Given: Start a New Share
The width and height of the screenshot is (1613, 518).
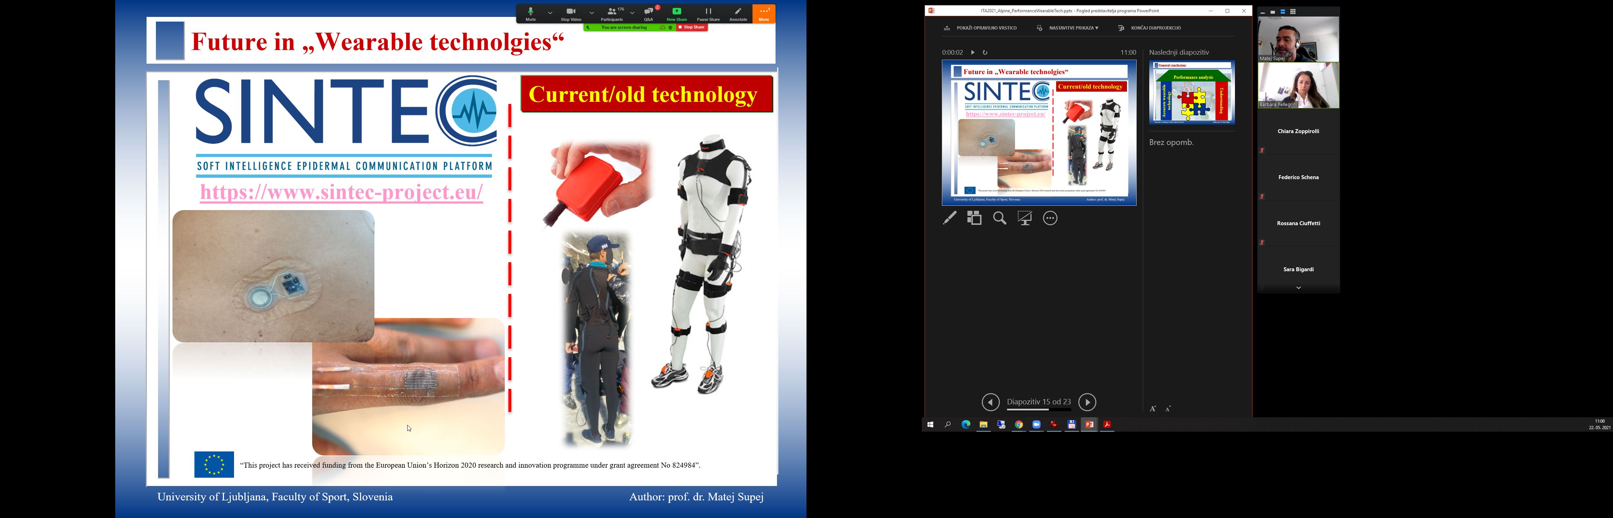Looking at the screenshot, I should [x=677, y=14].
